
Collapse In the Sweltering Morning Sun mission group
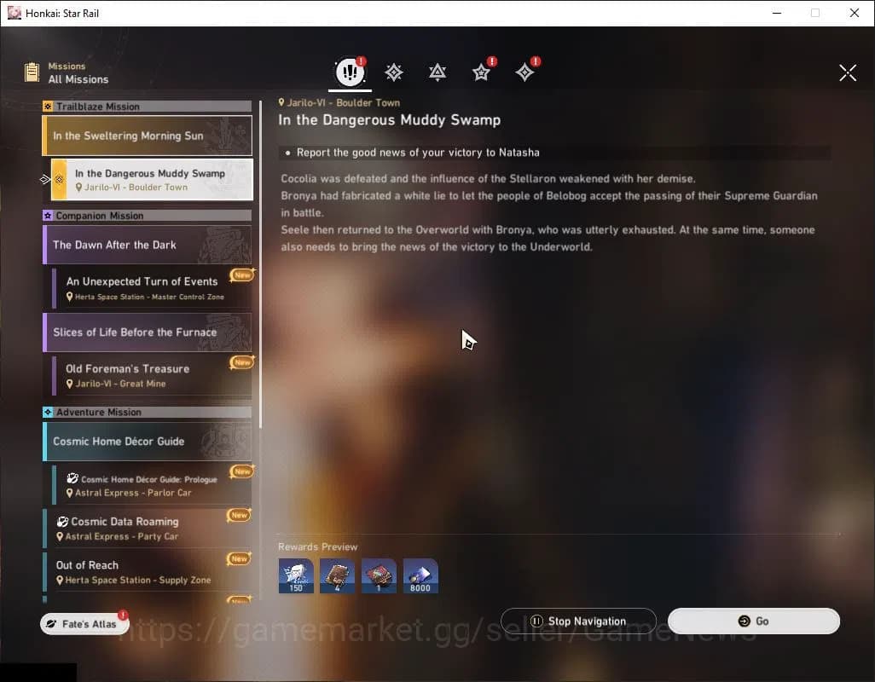148,136
